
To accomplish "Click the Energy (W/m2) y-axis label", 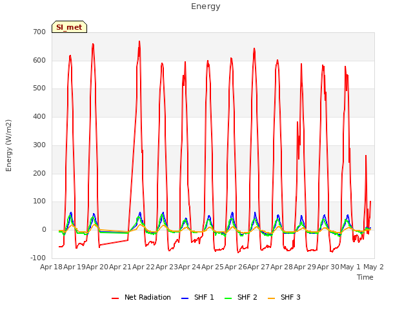I will 8,145.
